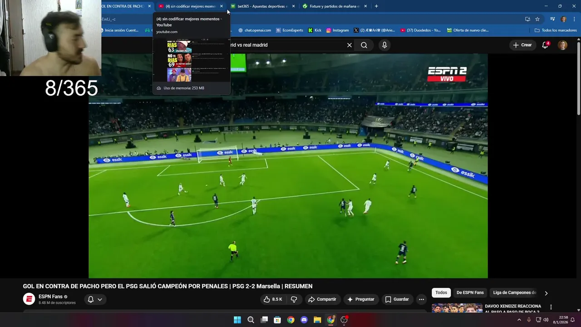Screen dimensions: 581x327
Task: Open ESPN Fans notification bell dropdown
Action: 95,299
